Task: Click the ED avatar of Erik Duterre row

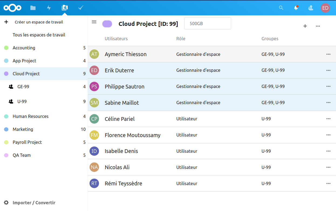Action: pyautogui.click(x=94, y=70)
